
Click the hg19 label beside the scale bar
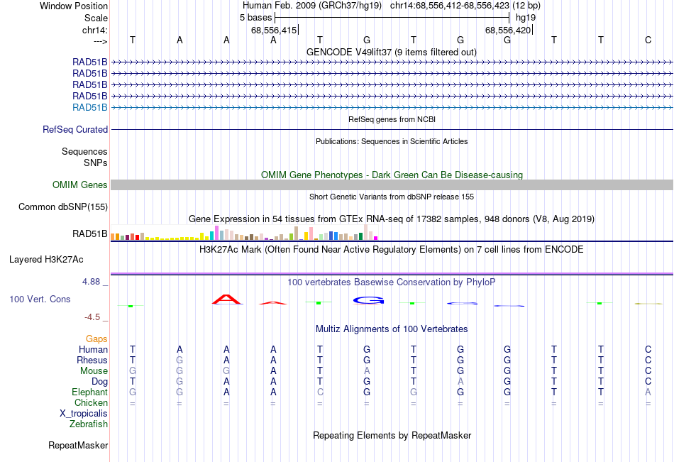pos(526,18)
